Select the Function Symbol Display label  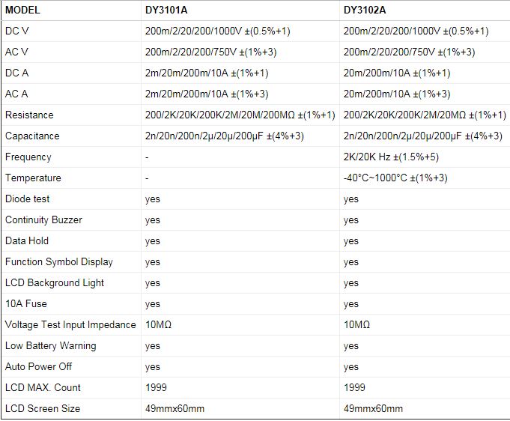(59, 262)
